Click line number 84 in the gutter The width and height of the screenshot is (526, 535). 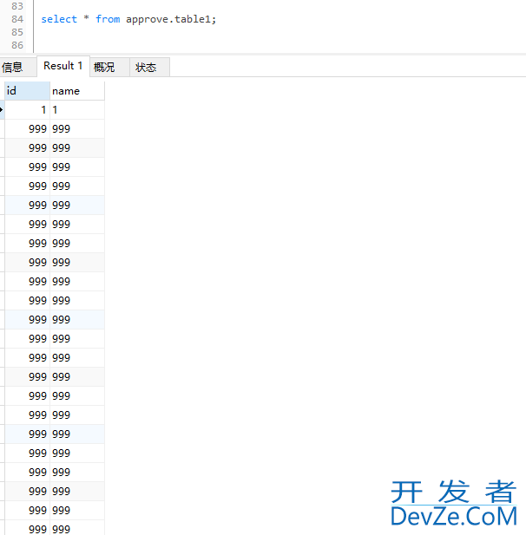point(17,19)
